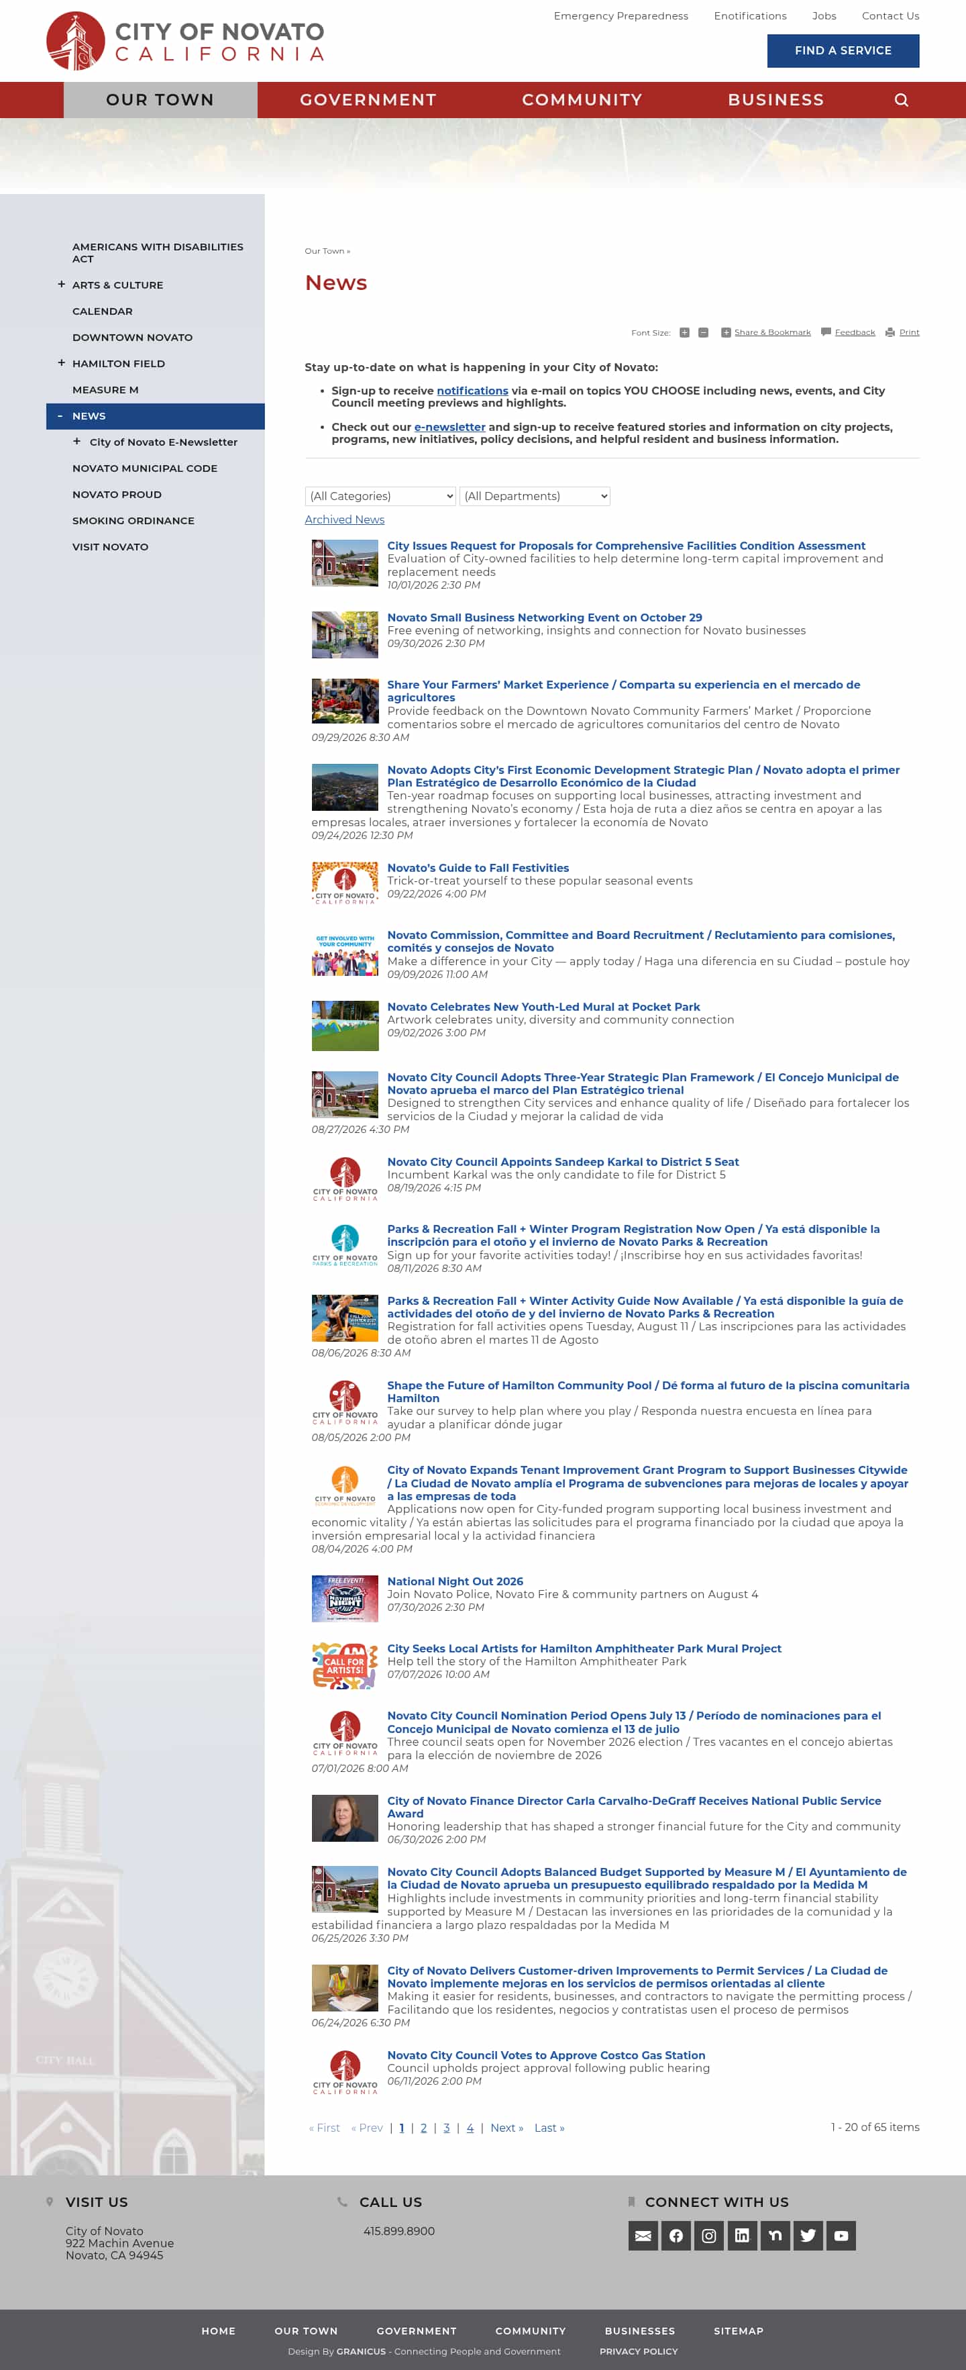Open the All Departments dropdown
Viewport: 966px width, 2370px height.
point(535,496)
